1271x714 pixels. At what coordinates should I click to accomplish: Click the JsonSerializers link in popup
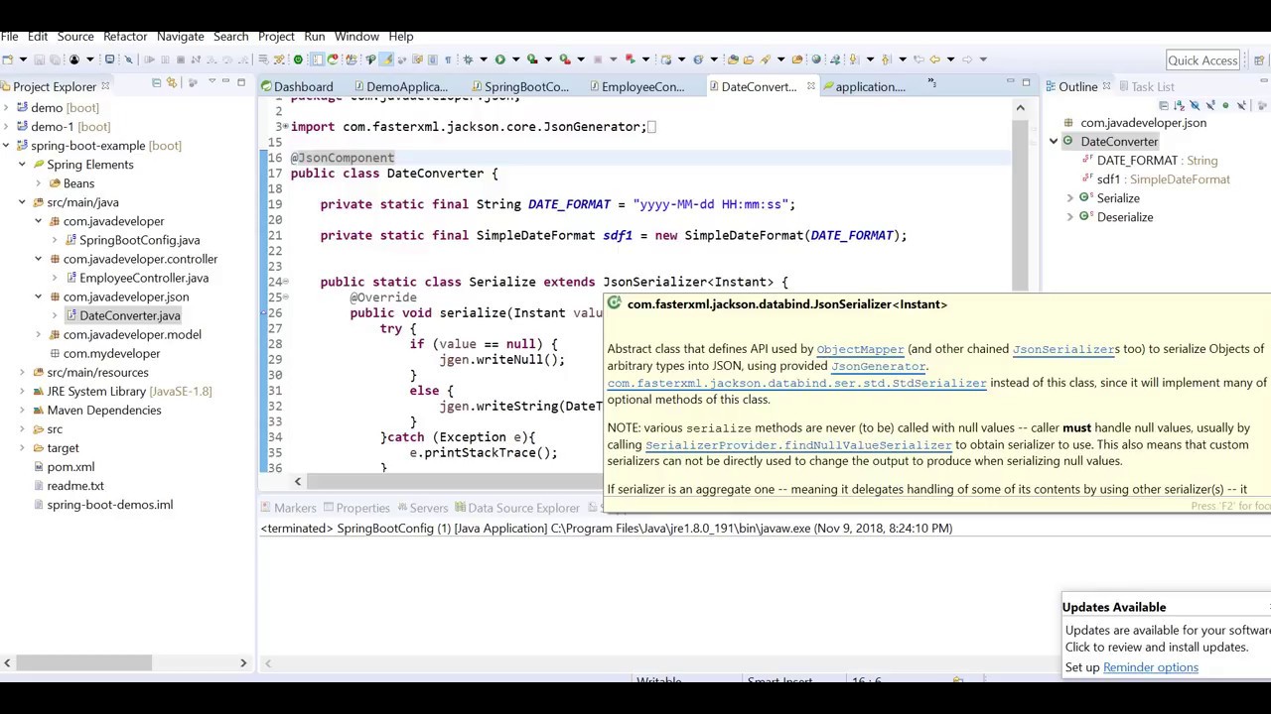click(x=1064, y=349)
